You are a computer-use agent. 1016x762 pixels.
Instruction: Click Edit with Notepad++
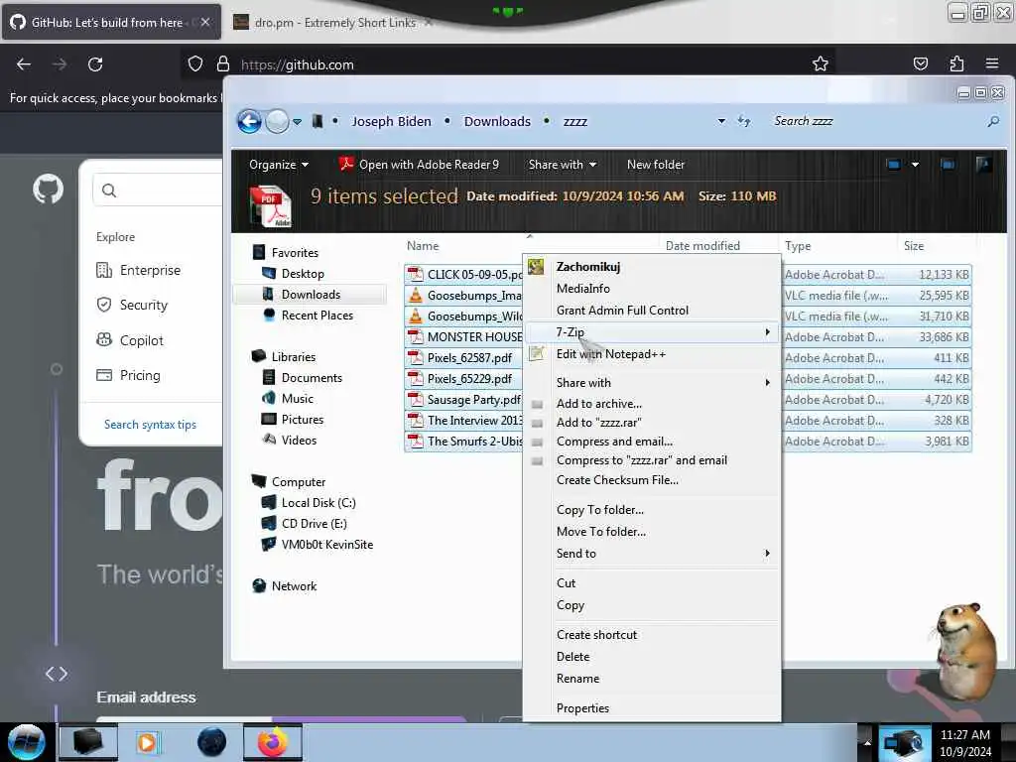[x=651, y=354]
